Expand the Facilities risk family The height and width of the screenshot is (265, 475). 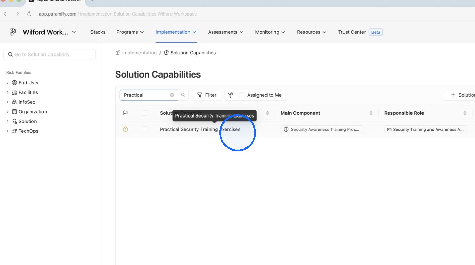tap(8, 92)
